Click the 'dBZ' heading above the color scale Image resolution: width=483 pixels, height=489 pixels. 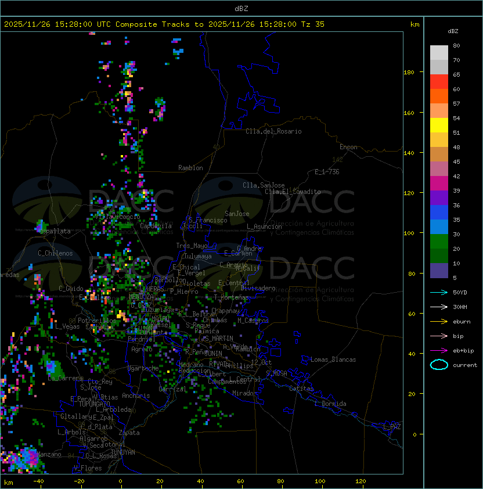(x=453, y=31)
